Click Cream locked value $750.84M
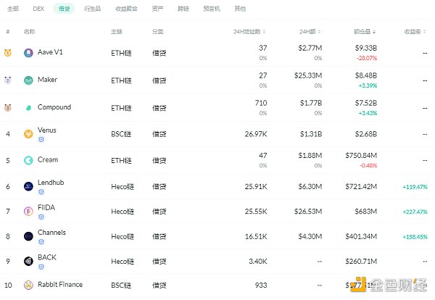 tap(361, 156)
